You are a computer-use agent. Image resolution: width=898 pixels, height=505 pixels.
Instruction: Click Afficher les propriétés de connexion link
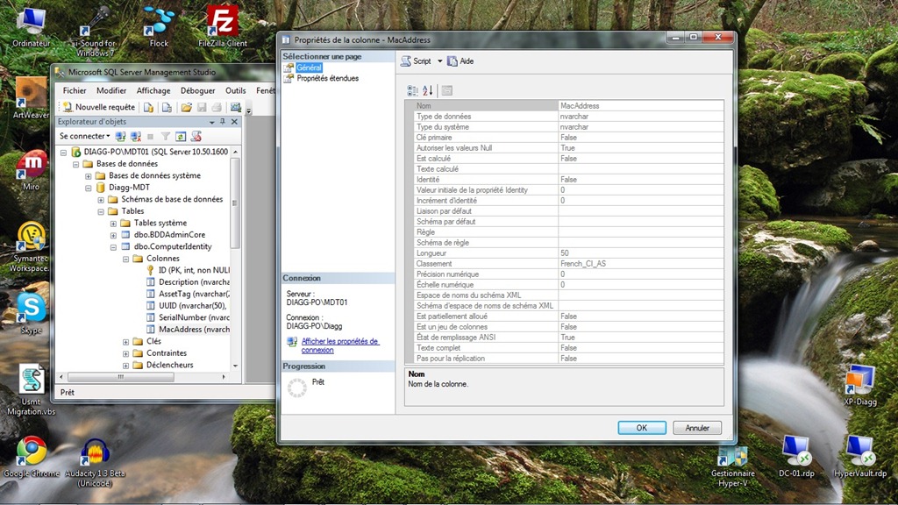coord(340,345)
